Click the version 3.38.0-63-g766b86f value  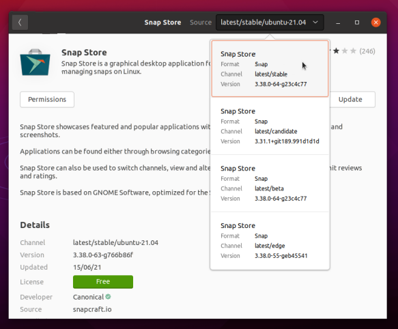(103, 255)
